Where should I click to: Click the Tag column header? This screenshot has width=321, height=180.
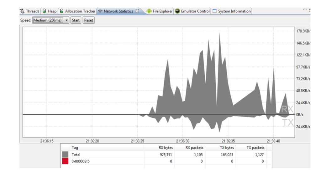(75, 147)
